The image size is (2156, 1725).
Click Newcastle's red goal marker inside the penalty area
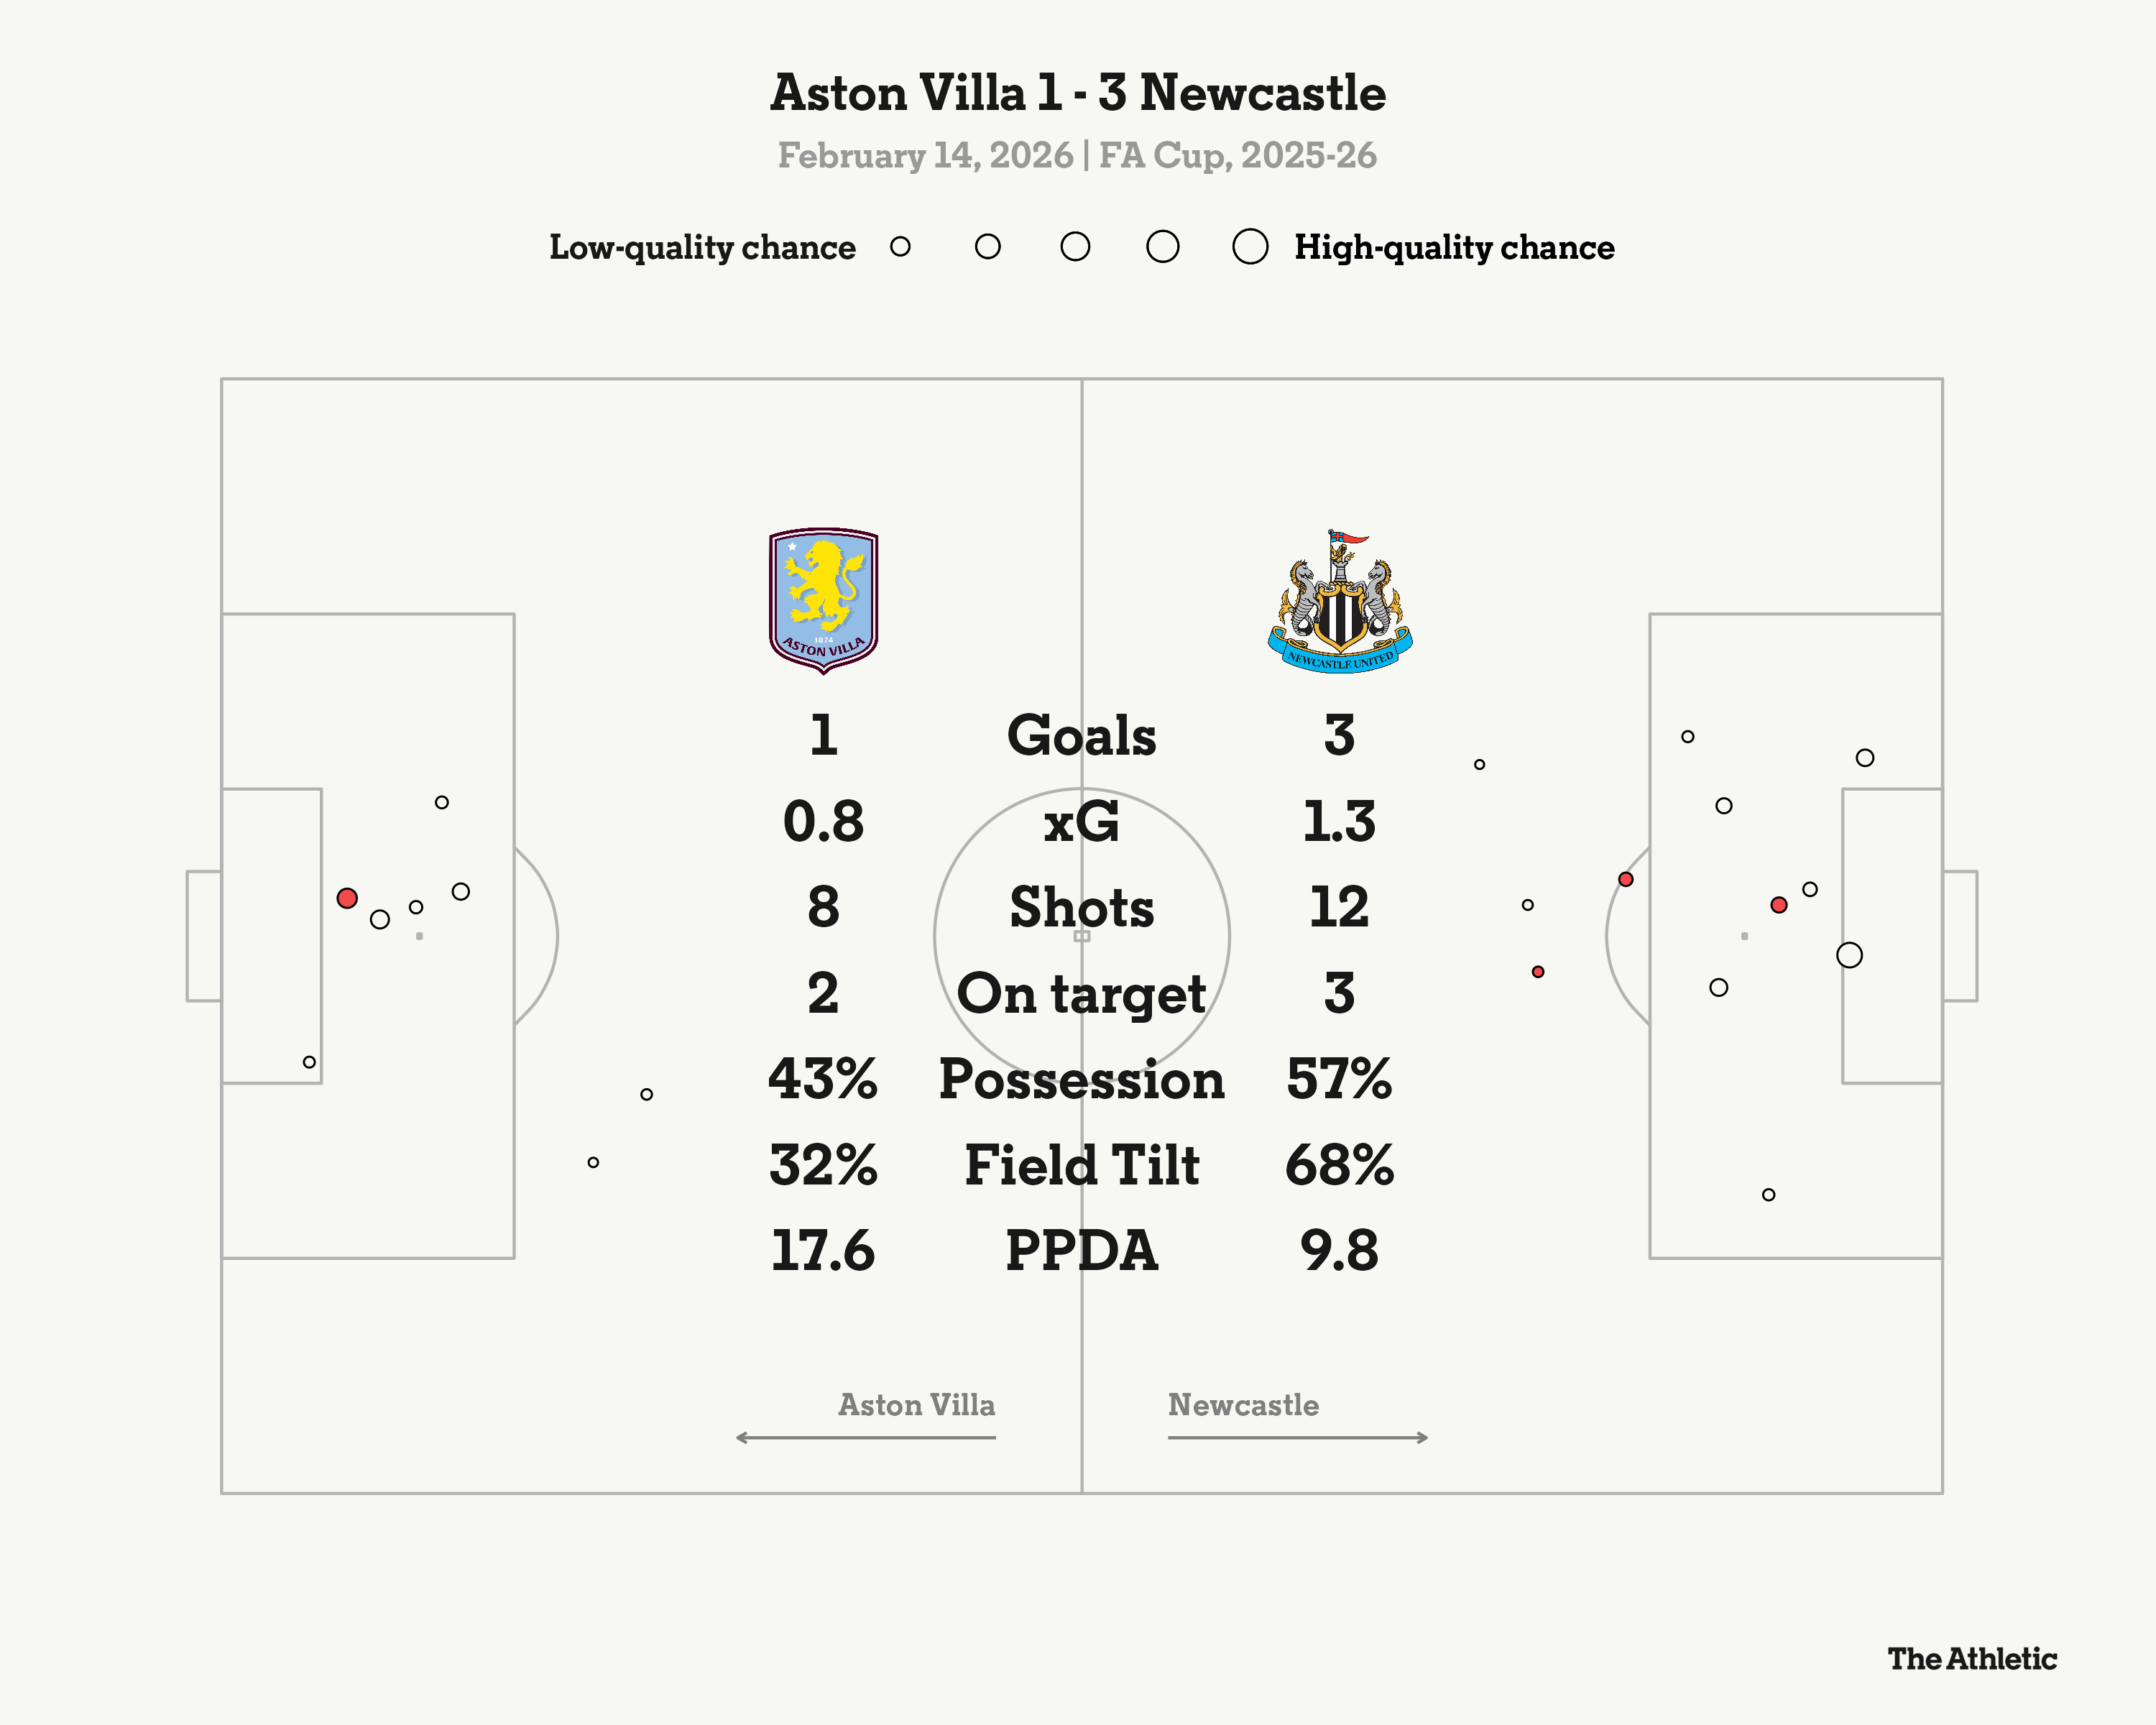[x=1778, y=905]
